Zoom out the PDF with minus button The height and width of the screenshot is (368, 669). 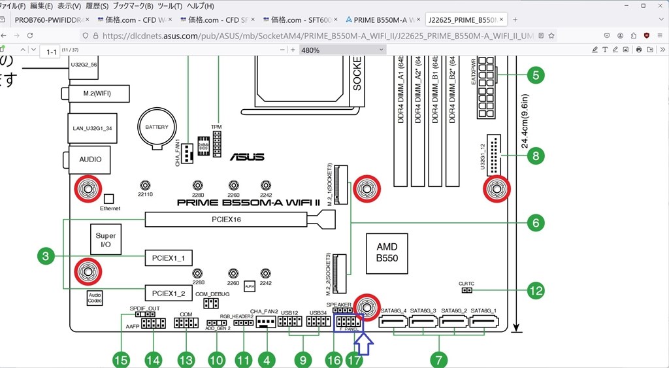click(x=282, y=50)
